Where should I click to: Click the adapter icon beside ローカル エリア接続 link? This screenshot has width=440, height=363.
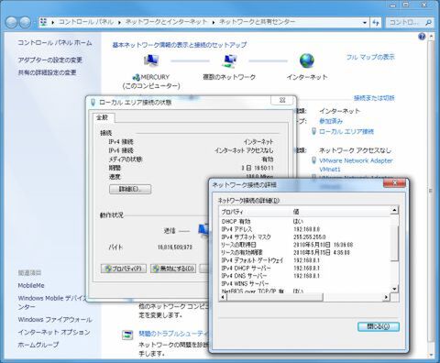(x=313, y=132)
